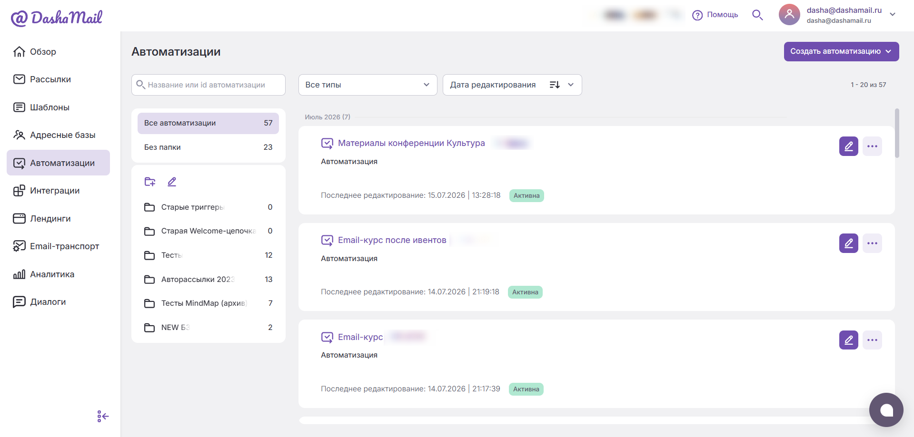Viewport: 914px width, 437px height.
Task: Click folder icon beside NEW БЗ
Action: [x=149, y=328]
